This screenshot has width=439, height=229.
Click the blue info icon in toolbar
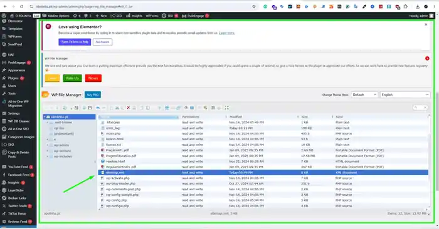[192, 108]
